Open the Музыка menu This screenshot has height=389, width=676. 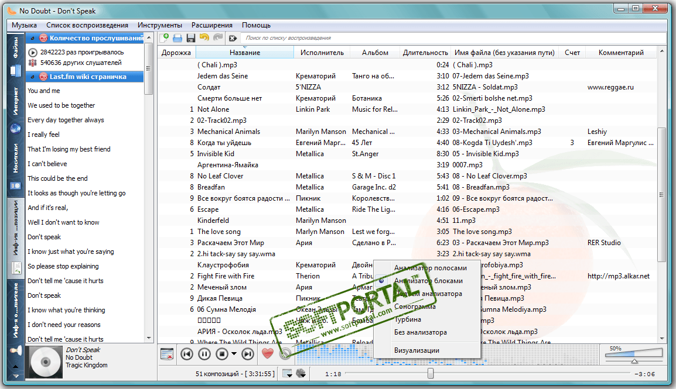tap(24, 25)
